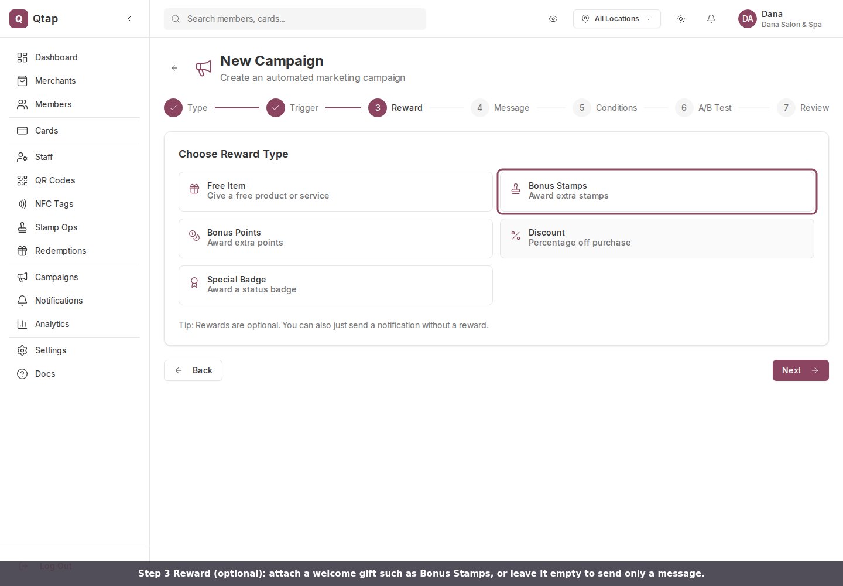
Task: Click the Notifications bell icon in sidebar
Action: pyautogui.click(x=22, y=301)
